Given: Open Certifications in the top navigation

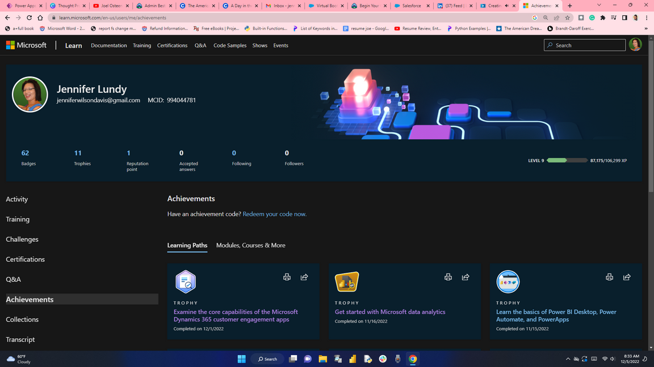Looking at the screenshot, I should click(x=172, y=45).
